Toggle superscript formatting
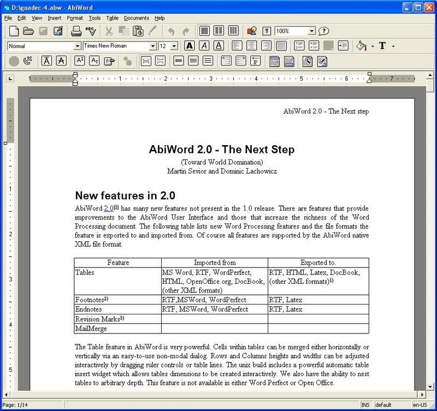This screenshot has width=437, height=411. click(80, 61)
